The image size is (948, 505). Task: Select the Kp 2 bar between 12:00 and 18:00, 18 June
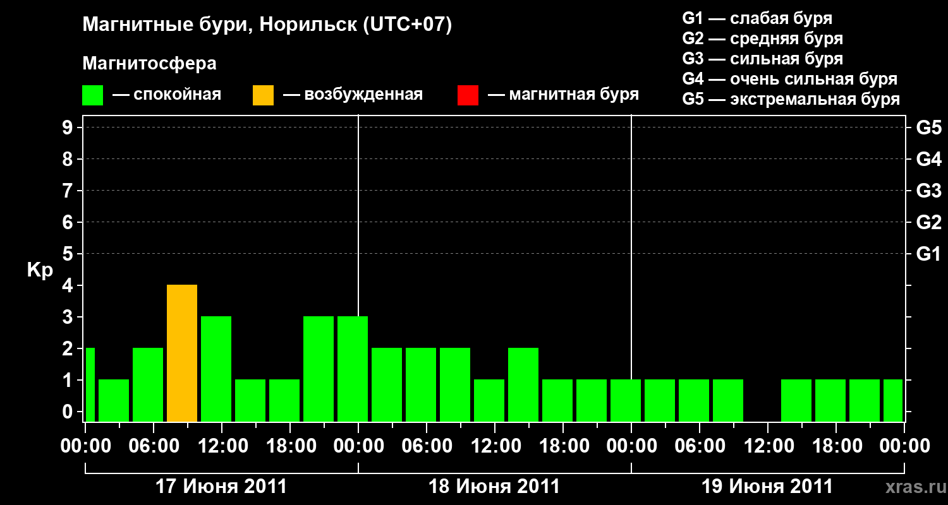click(523, 384)
